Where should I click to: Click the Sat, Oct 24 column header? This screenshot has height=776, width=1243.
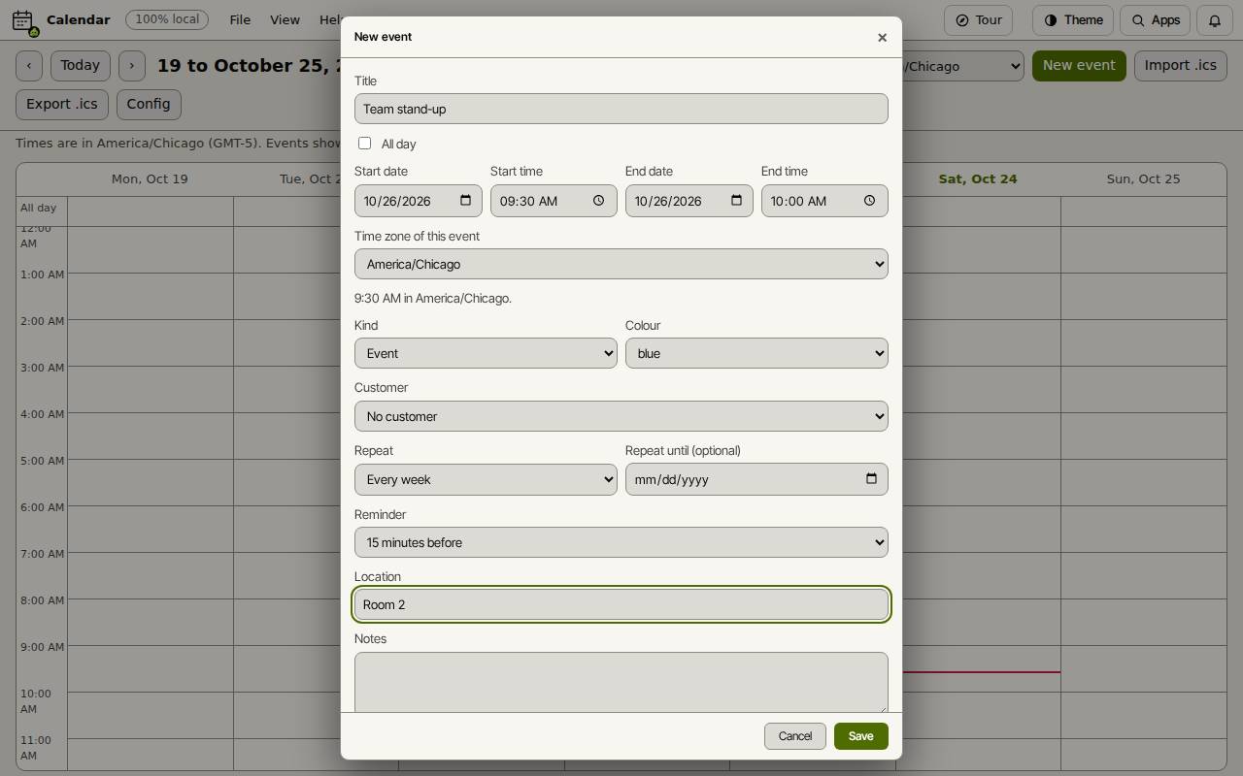tap(977, 178)
